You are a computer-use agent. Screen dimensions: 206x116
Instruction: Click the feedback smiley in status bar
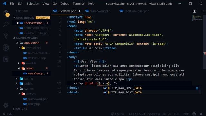coord(194,114)
